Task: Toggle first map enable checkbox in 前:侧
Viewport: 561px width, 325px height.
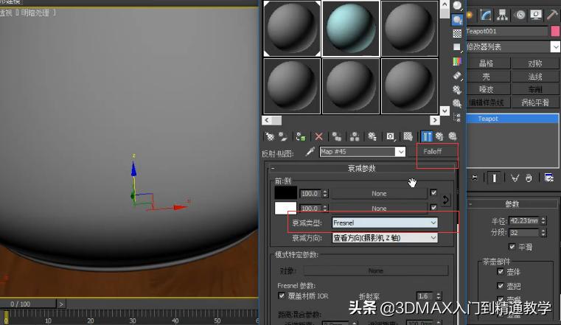Action: click(x=433, y=192)
